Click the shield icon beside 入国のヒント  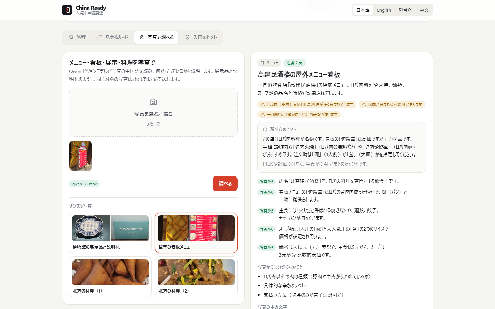[188, 37]
